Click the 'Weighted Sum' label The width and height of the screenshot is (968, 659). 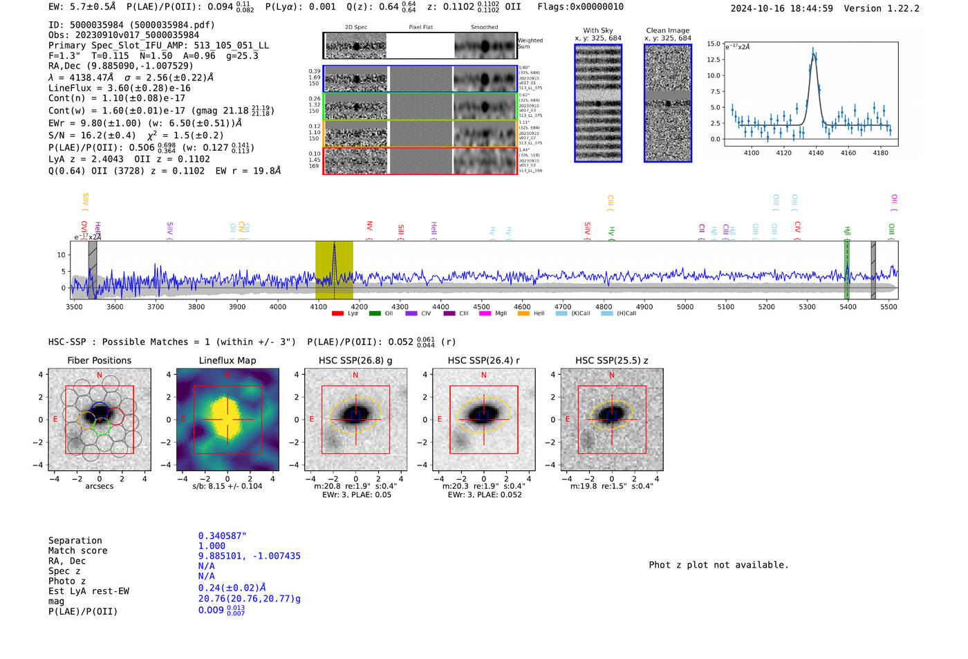[x=530, y=44]
